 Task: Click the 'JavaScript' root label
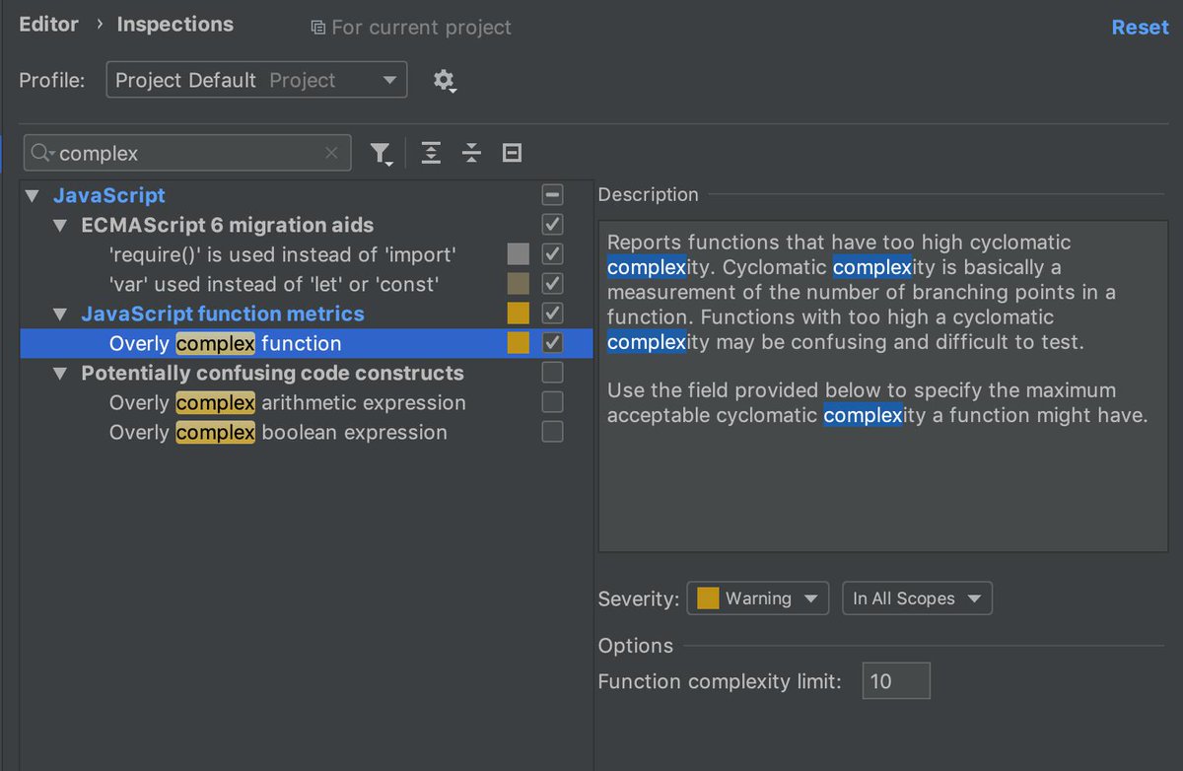click(109, 195)
